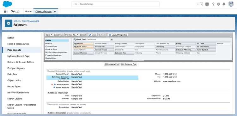Click the Ownership palette field
This screenshot has height=116, width=237.
165,47
